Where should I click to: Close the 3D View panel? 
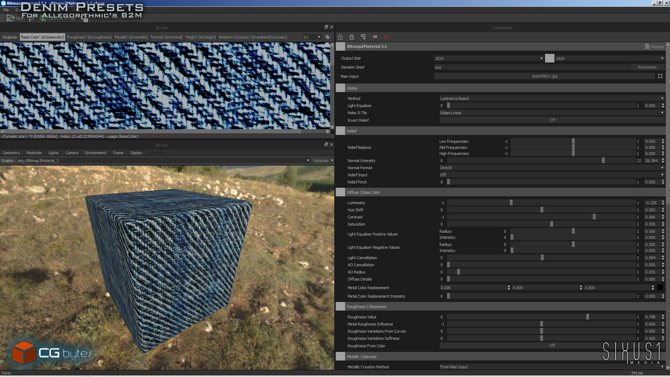(x=332, y=145)
